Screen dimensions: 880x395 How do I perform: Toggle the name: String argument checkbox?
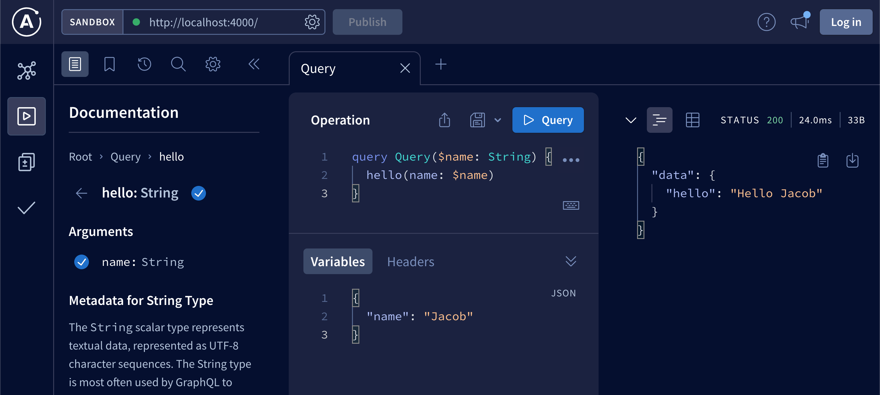pyautogui.click(x=81, y=262)
